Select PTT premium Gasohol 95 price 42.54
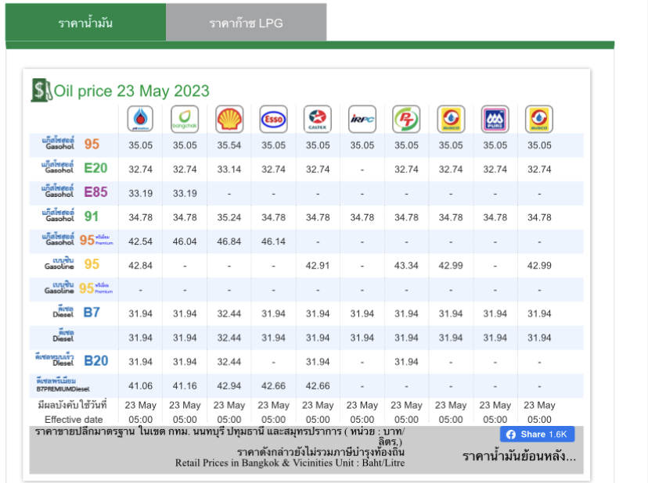 tap(141, 241)
